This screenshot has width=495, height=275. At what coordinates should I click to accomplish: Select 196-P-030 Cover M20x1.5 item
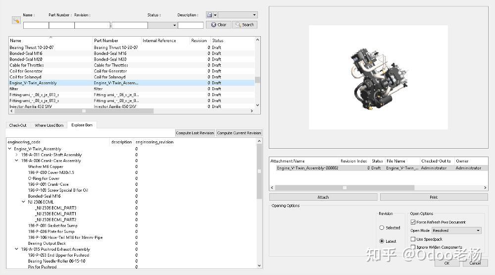click(51, 172)
